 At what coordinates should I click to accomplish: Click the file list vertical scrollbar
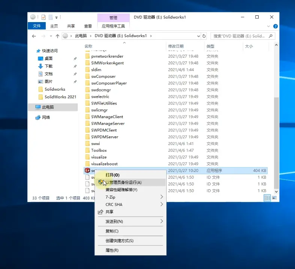point(276,143)
